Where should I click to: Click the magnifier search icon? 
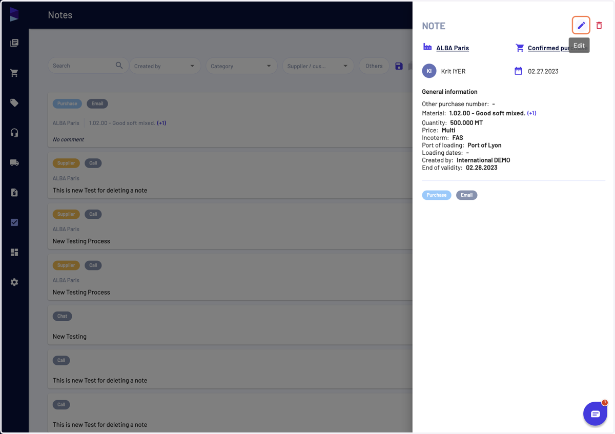coord(119,66)
